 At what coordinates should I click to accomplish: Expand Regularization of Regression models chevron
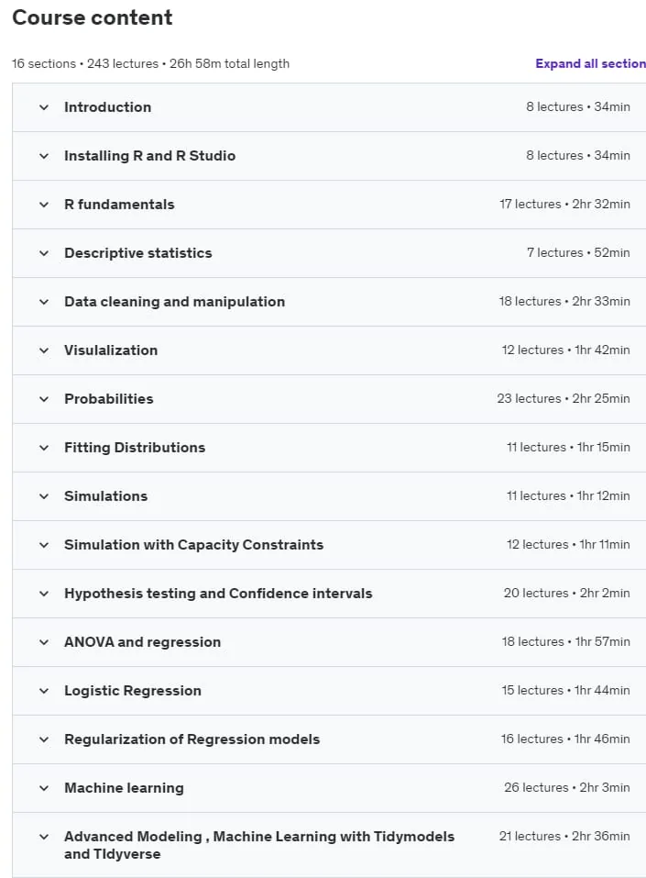[44, 740]
